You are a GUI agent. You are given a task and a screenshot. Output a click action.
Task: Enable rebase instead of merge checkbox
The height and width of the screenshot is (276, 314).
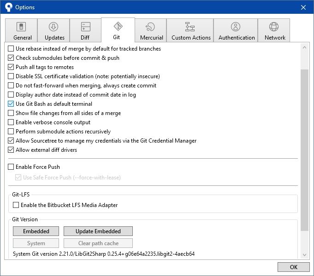(11, 49)
